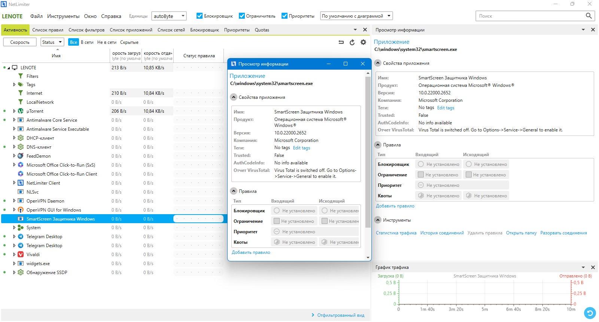Toggle the Ограничитель checkbox
Image resolution: width=599 pixels, height=322 pixels.
tap(242, 16)
